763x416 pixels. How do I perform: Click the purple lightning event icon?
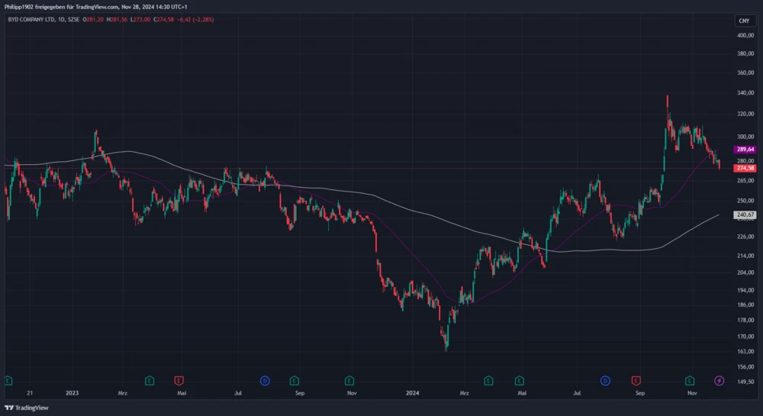pos(719,380)
